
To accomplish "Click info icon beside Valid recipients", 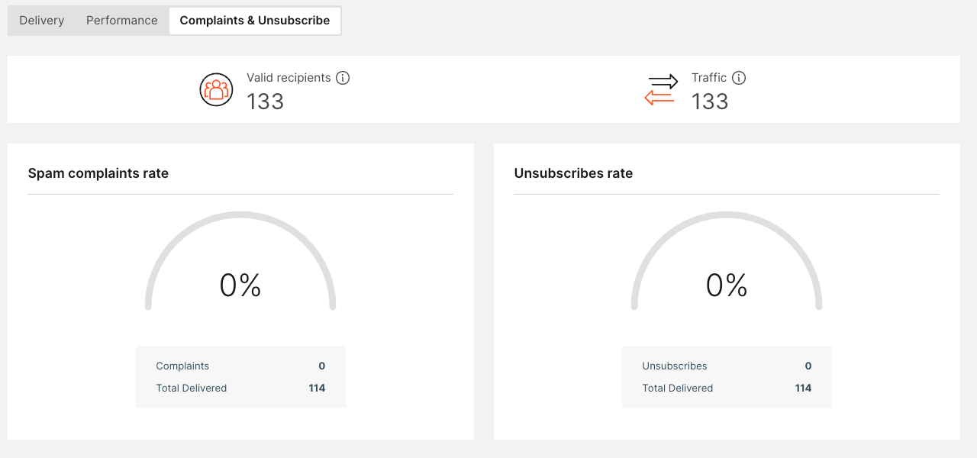I will coord(343,78).
